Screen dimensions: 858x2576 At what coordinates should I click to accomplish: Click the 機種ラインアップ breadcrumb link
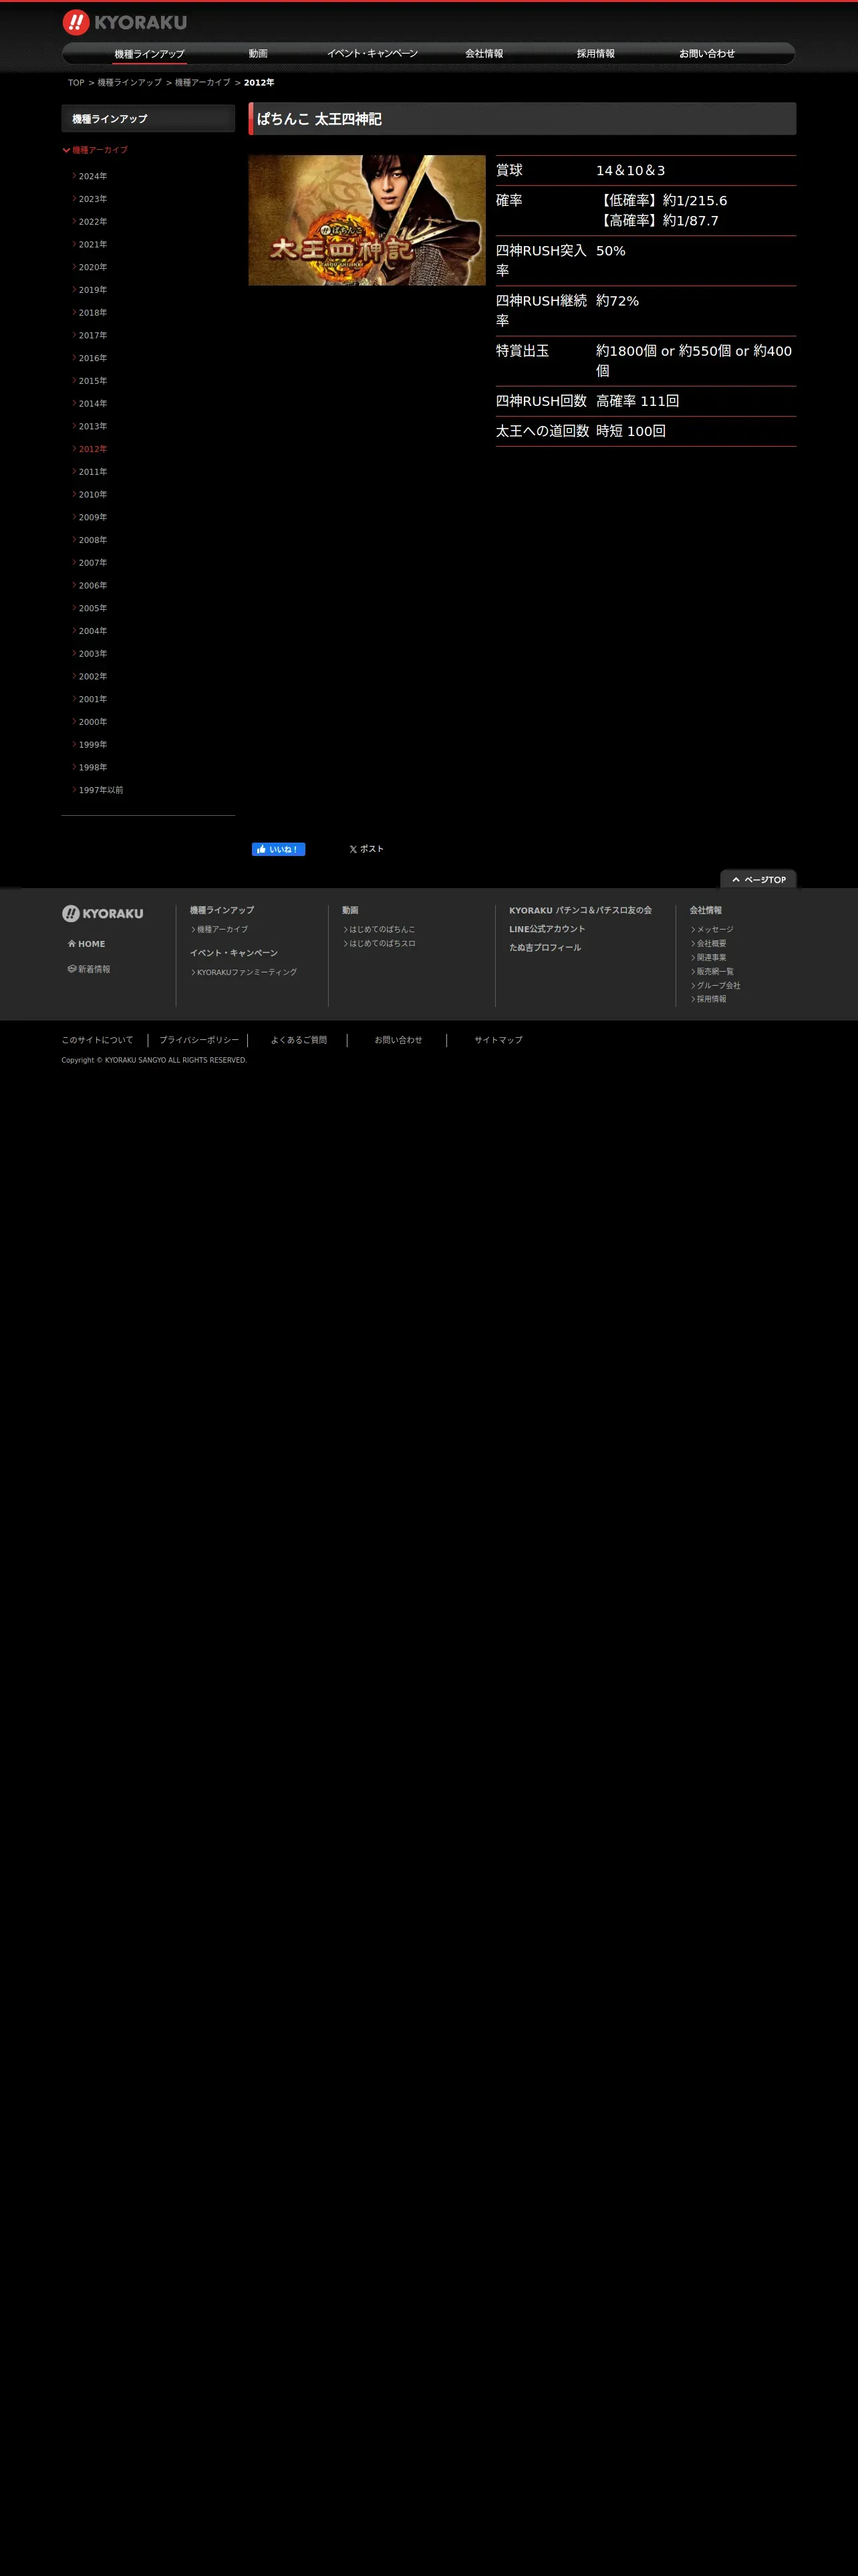coord(130,83)
